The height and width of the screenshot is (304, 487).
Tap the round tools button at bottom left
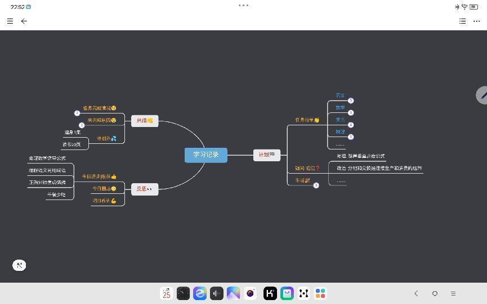click(x=19, y=265)
